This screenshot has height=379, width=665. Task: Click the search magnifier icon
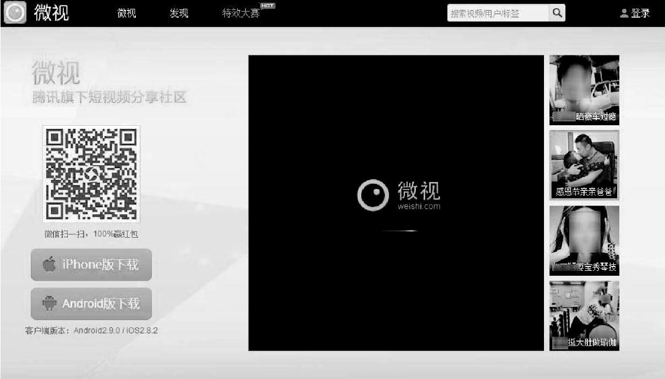pyautogui.click(x=557, y=13)
